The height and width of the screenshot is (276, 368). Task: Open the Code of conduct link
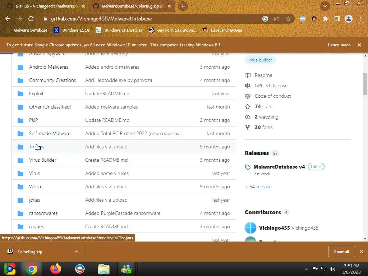pos(273,96)
